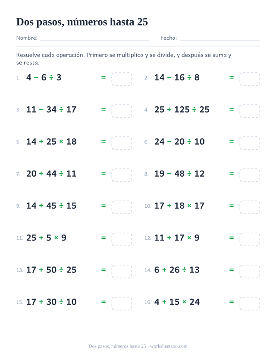Click answer box for 11 + 17 × 9
Image resolution: width=276 pixels, height=358 pixels.
click(250, 239)
